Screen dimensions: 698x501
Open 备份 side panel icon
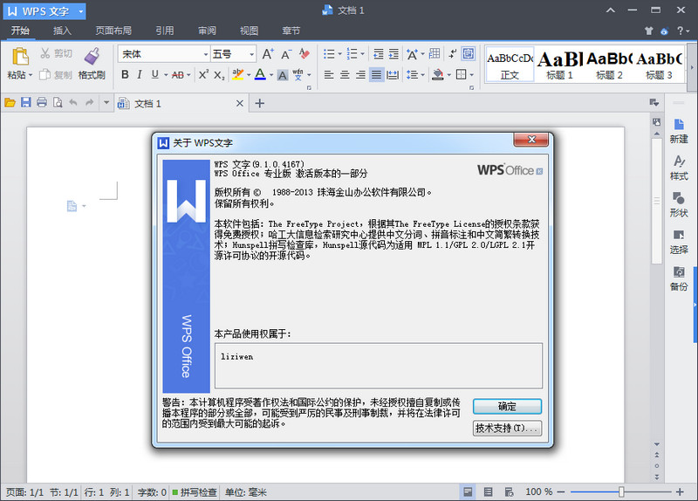[679, 278]
